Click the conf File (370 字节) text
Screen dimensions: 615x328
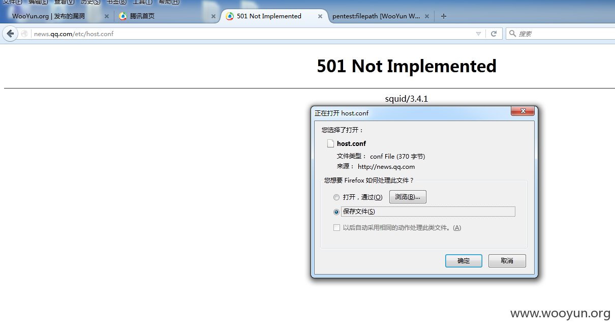pos(397,156)
